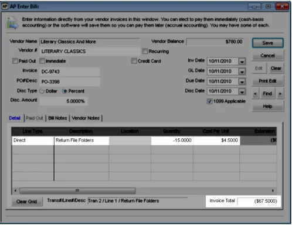
Task: Open Help with the Help button
Action: tap(267, 107)
